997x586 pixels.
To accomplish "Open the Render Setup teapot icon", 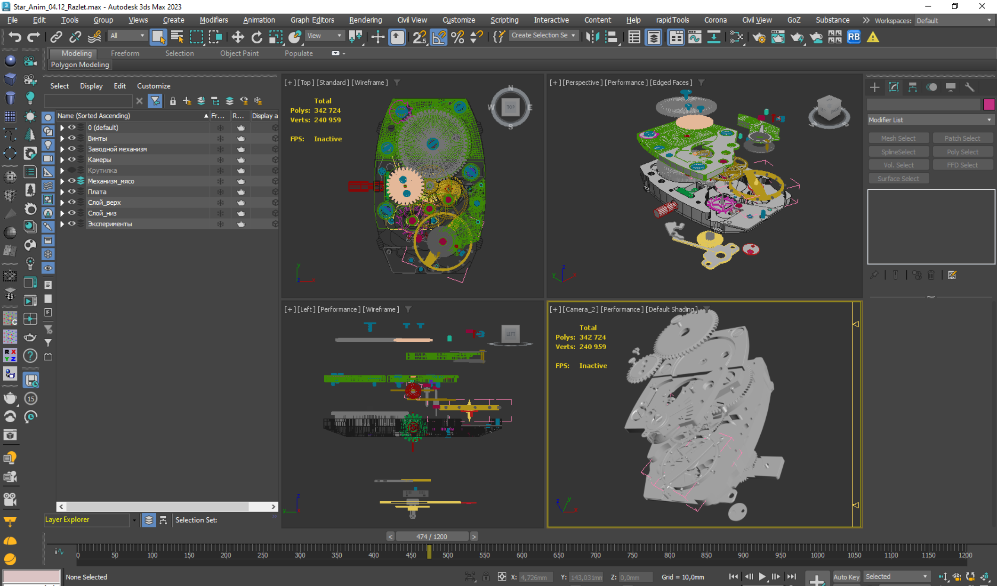I will pyautogui.click(x=758, y=37).
